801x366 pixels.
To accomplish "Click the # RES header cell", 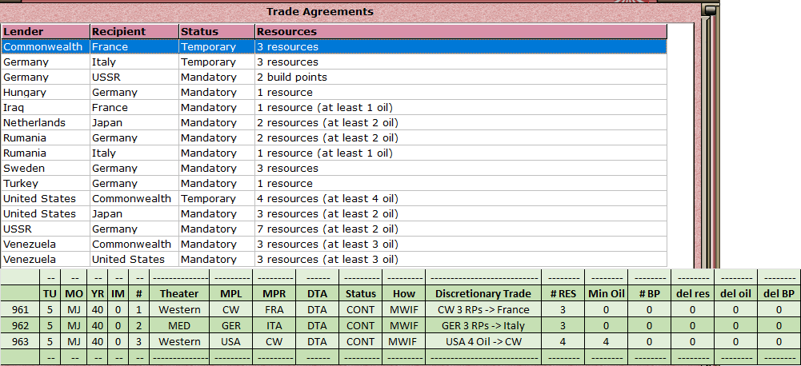I will 563,293.
